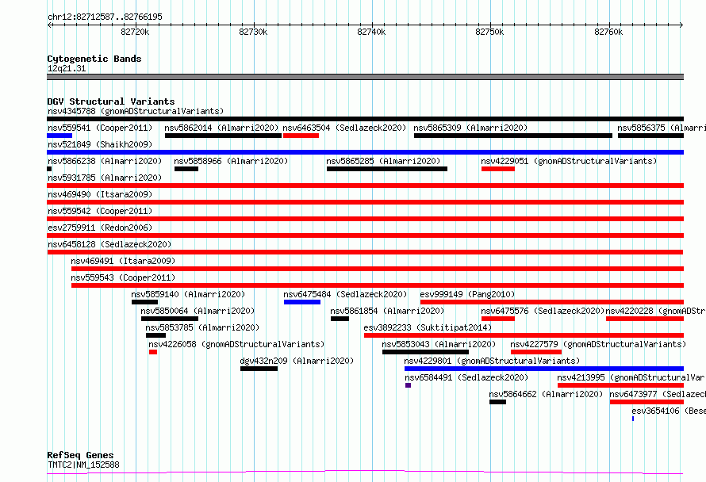Image resolution: width=706 pixels, height=482 pixels.
Task: Click the ruler's left arrow end
Action: (x=49, y=25)
